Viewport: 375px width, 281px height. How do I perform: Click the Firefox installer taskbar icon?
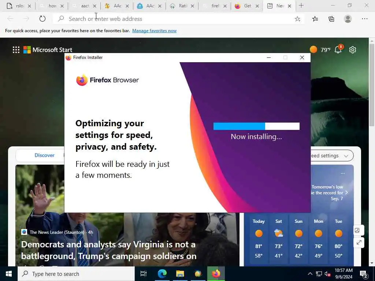tap(216, 274)
